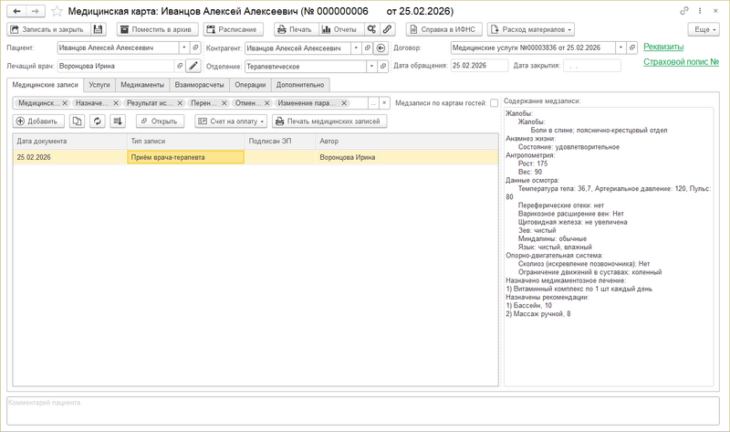Click the save floppy disk icon
Viewport: 730px width, 432px height.
pos(99,29)
